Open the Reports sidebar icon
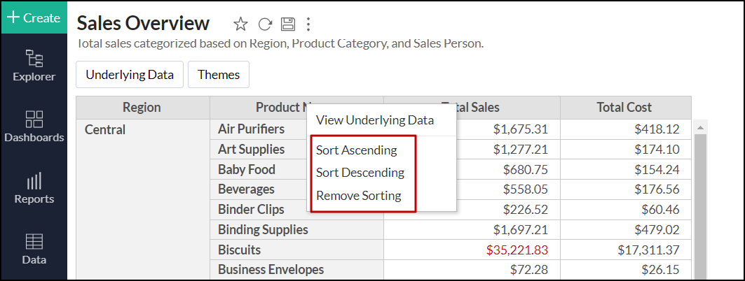Image resolution: width=745 pixels, height=281 pixels. click(x=34, y=188)
